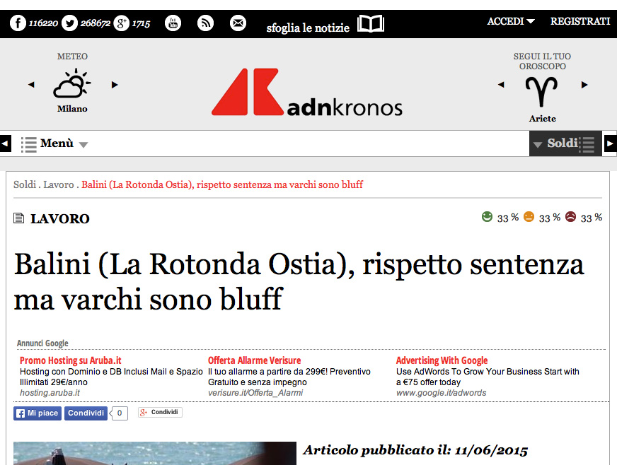
Task: Show previous city in Meteo widget
Action: [x=31, y=85]
